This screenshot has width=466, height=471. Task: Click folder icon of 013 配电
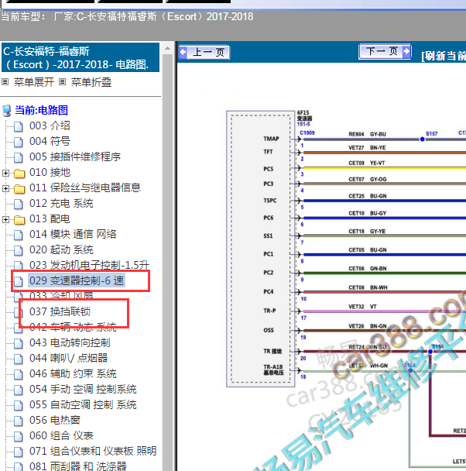click(x=19, y=220)
